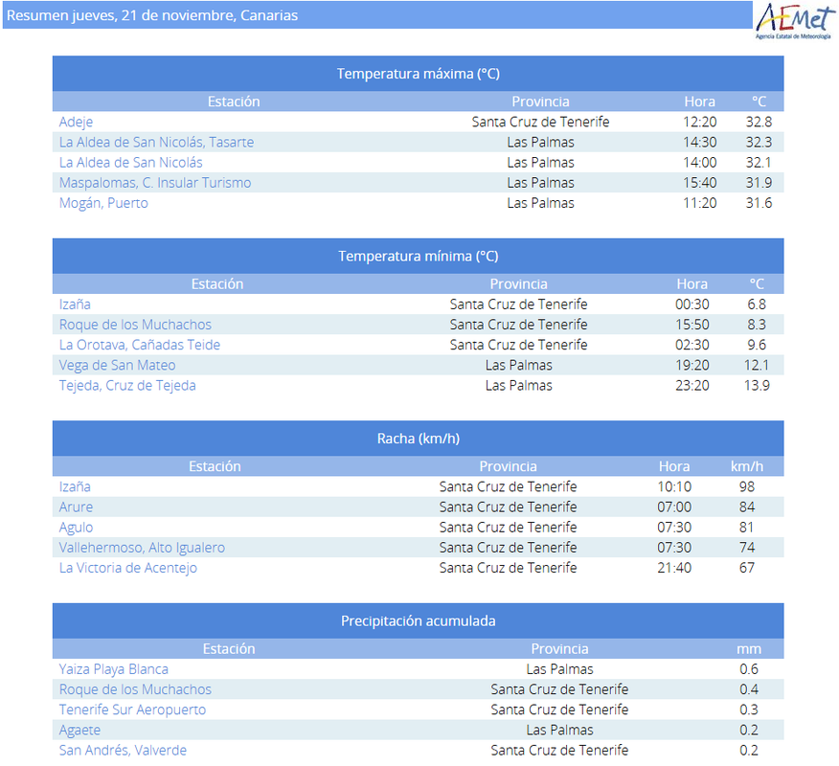Click the 32.3 value for Tasarte
839x766 pixels.
tap(759, 143)
